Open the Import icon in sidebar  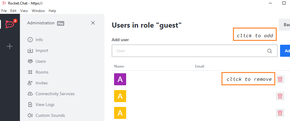coord(30,50)
